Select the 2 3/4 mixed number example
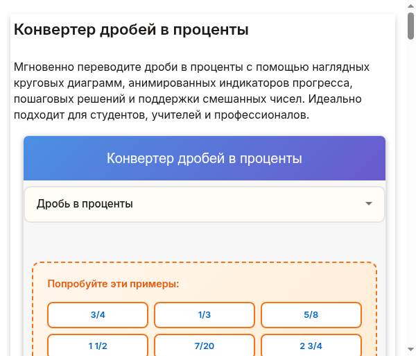Image resolution: width=416 pixels, height=356 pixels. tap(311, 346)
